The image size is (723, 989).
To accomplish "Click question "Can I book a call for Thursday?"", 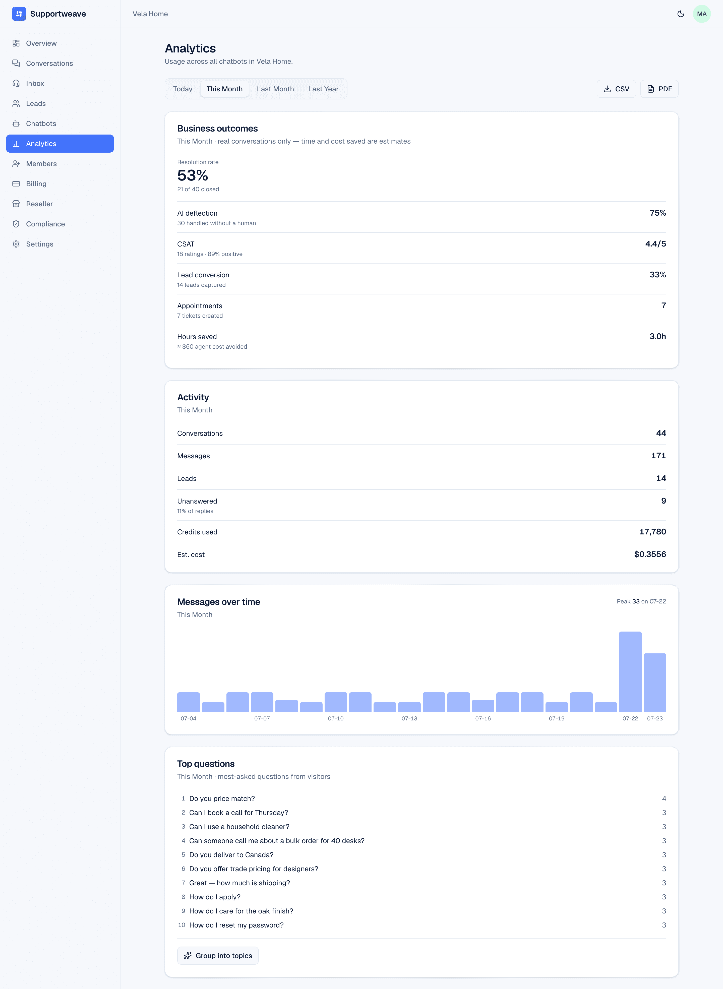I will point(238,813).
